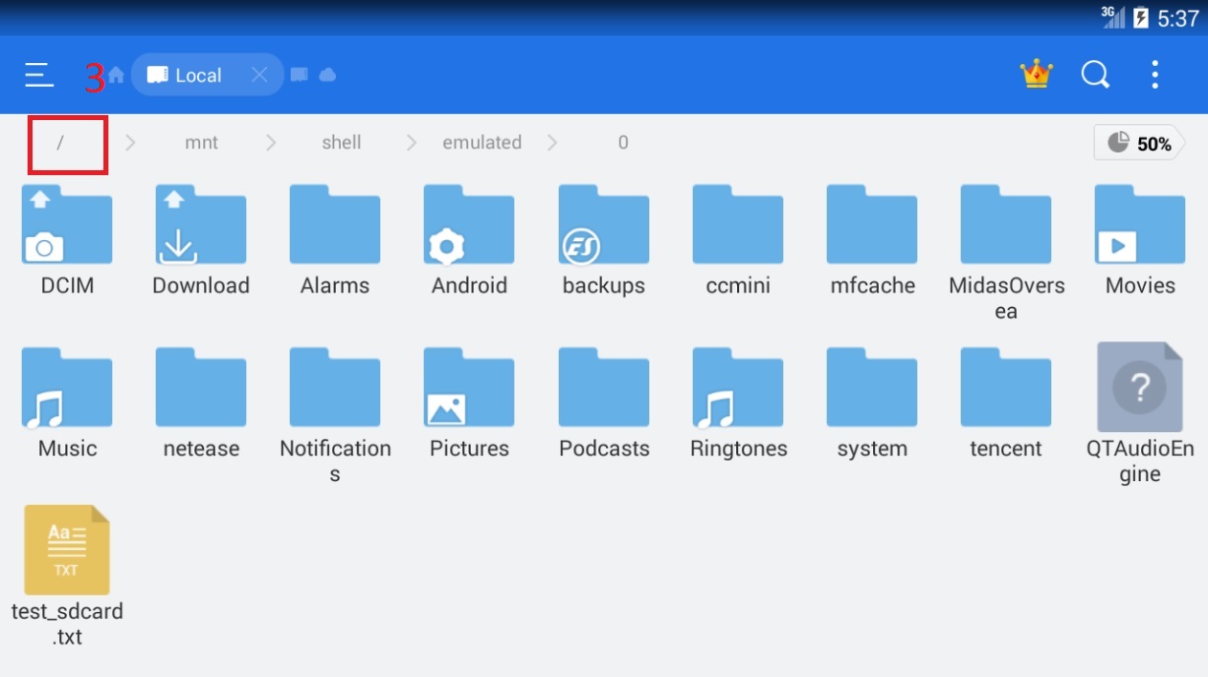The image size is (1208, 677).
Task: Open the hamburger navigation menu
Action: point(39,75)
